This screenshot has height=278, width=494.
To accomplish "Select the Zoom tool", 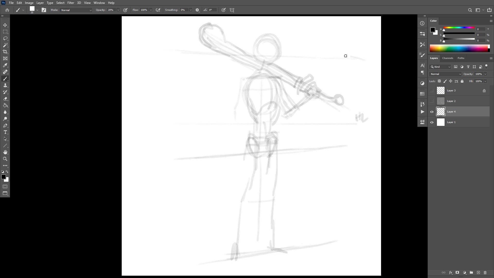I will [x=5, y=159].
